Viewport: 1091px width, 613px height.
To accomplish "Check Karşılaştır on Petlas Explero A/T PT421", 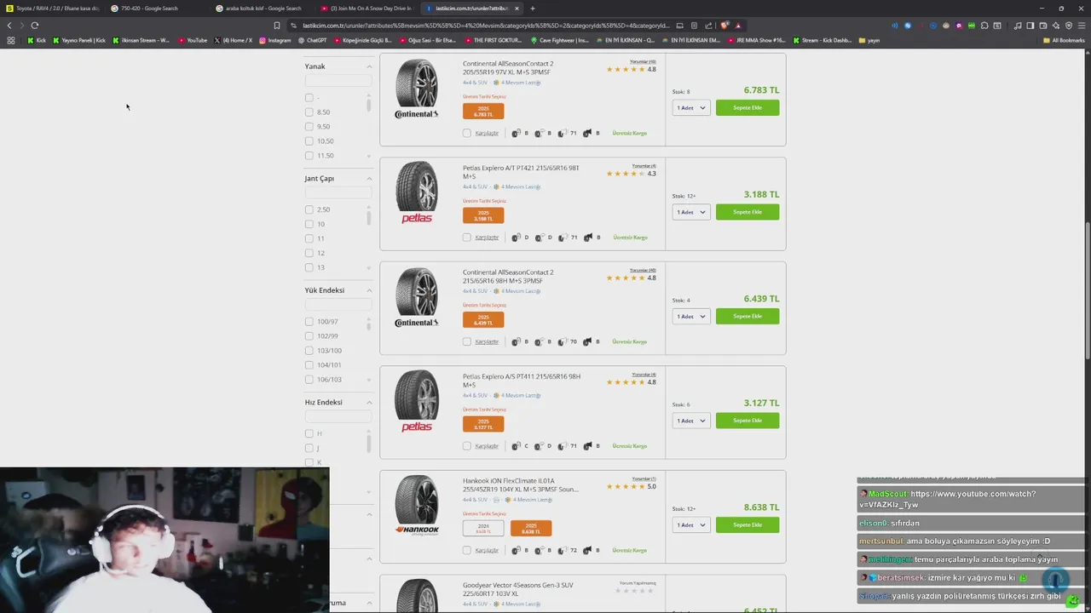I will point(467,238).
